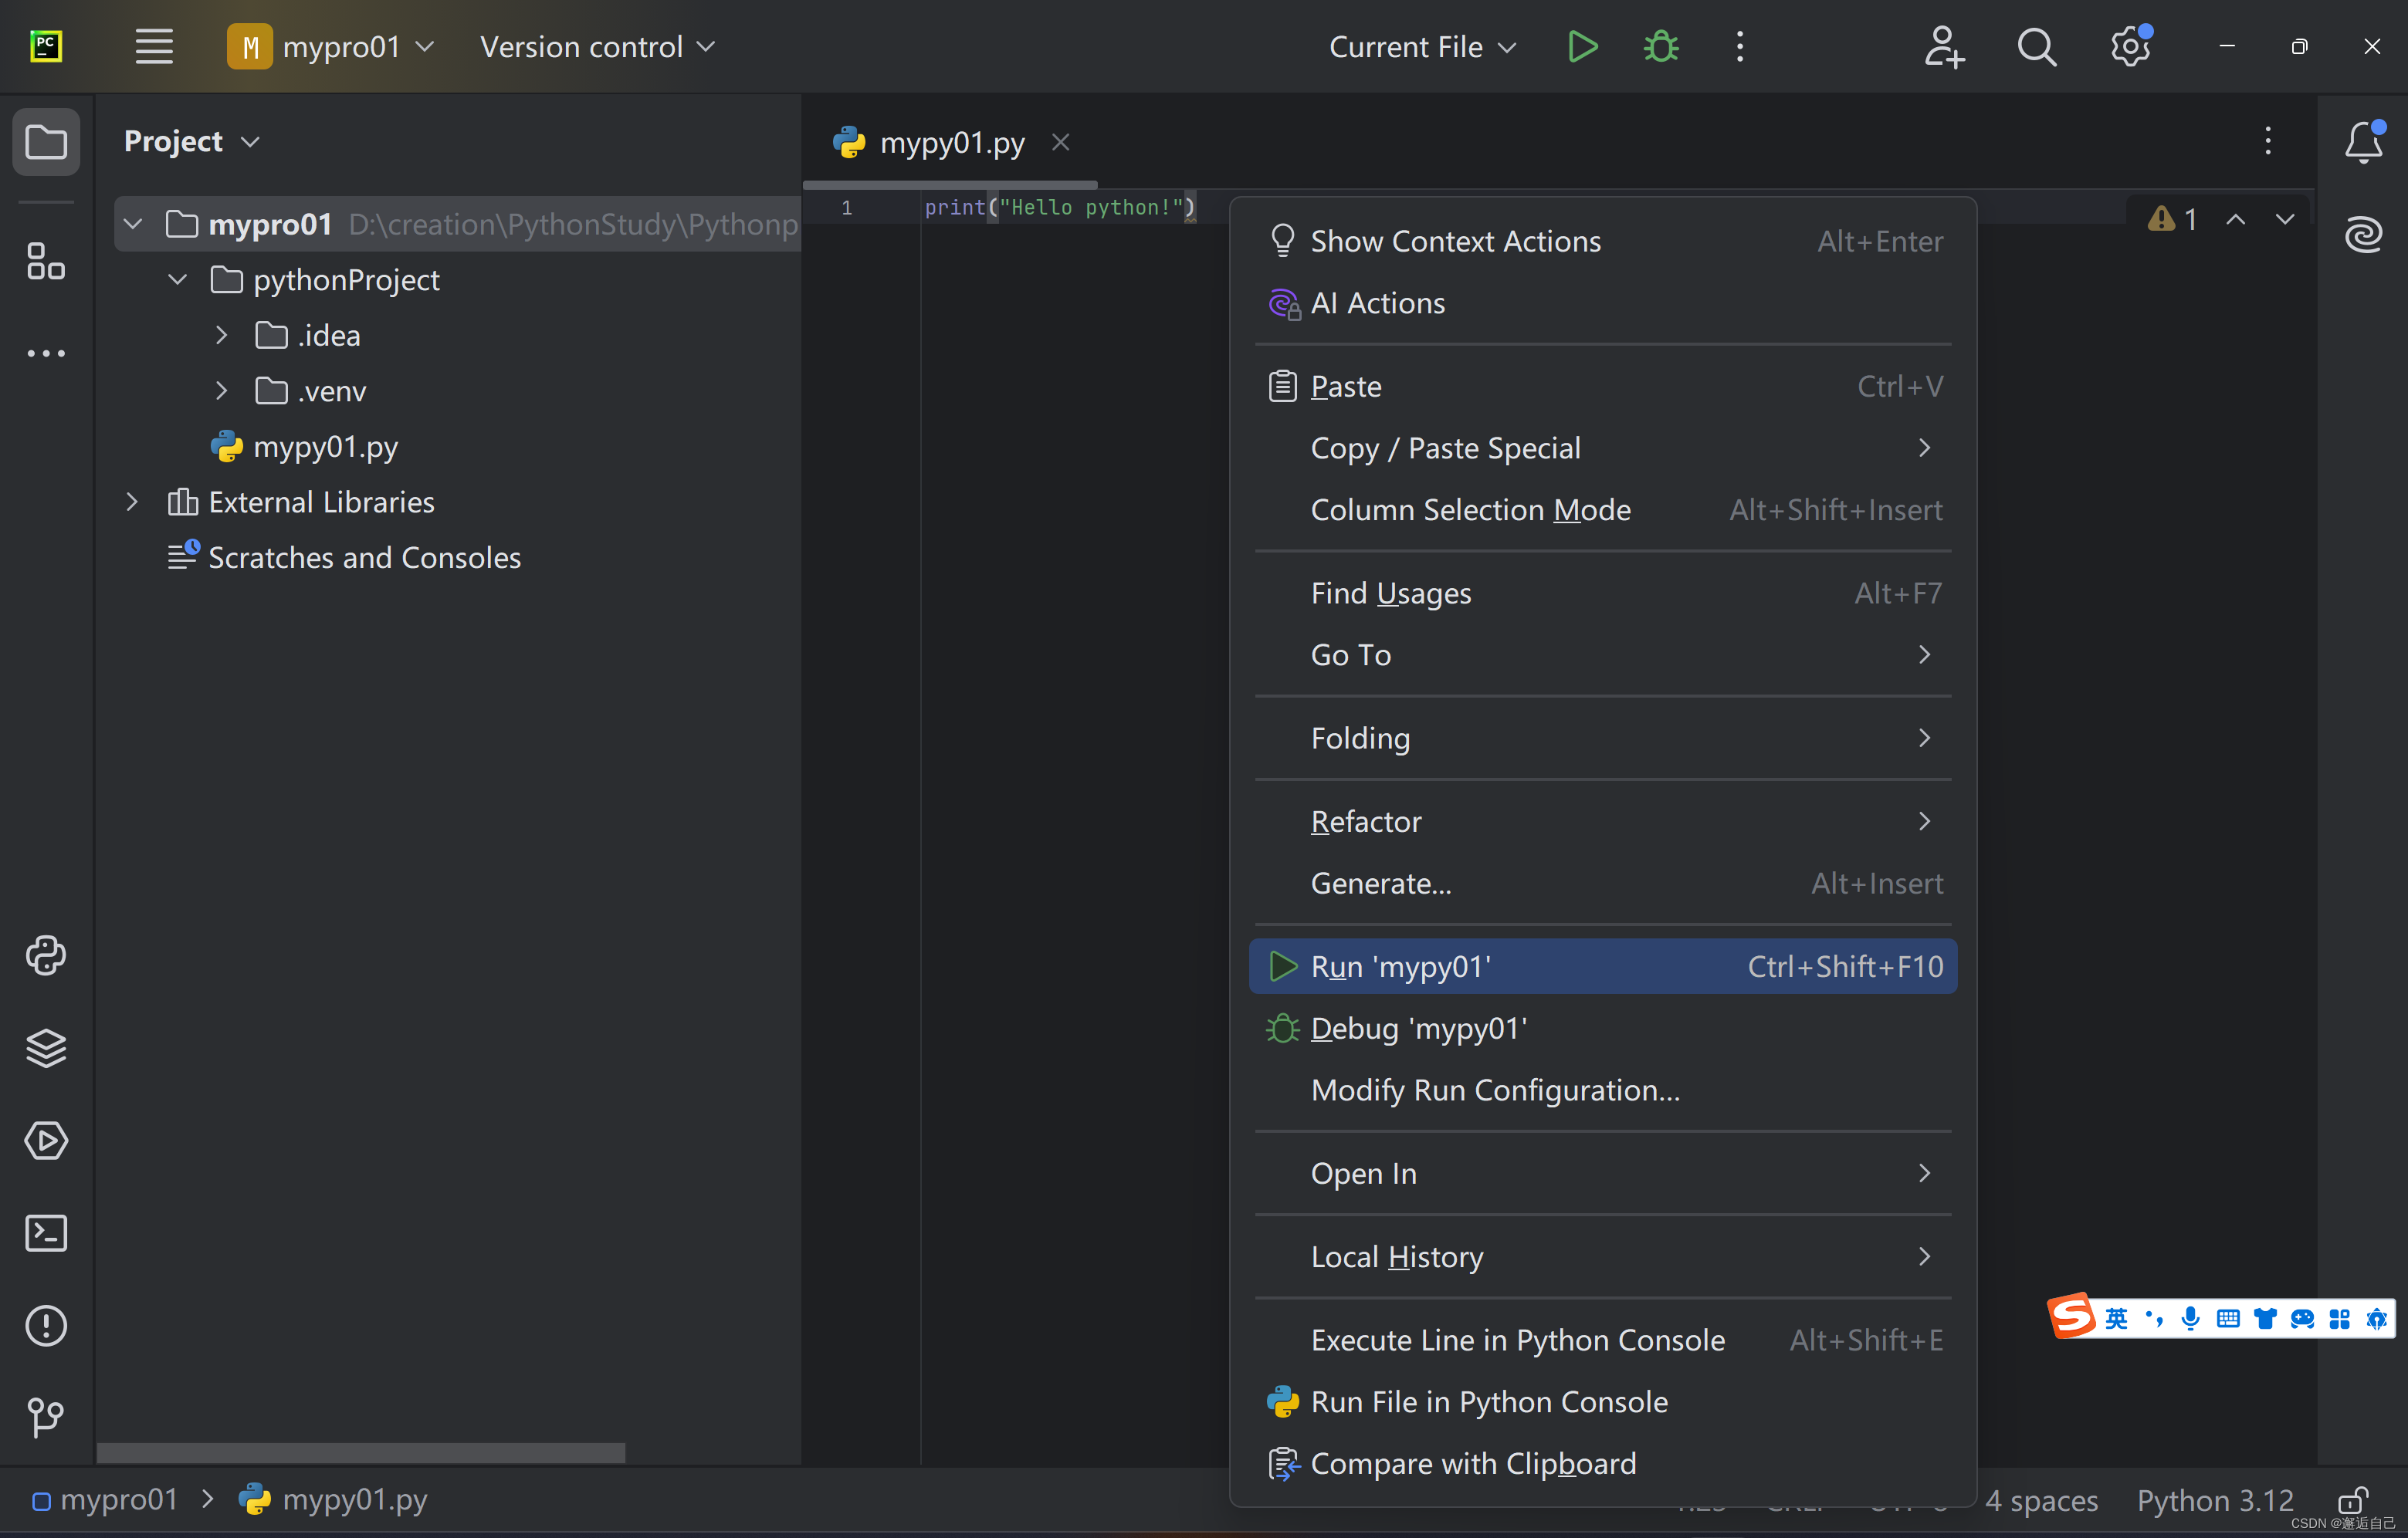2408x1538 pixels.
Task: Open the Problems tool window
Action: pos(46,1325)
